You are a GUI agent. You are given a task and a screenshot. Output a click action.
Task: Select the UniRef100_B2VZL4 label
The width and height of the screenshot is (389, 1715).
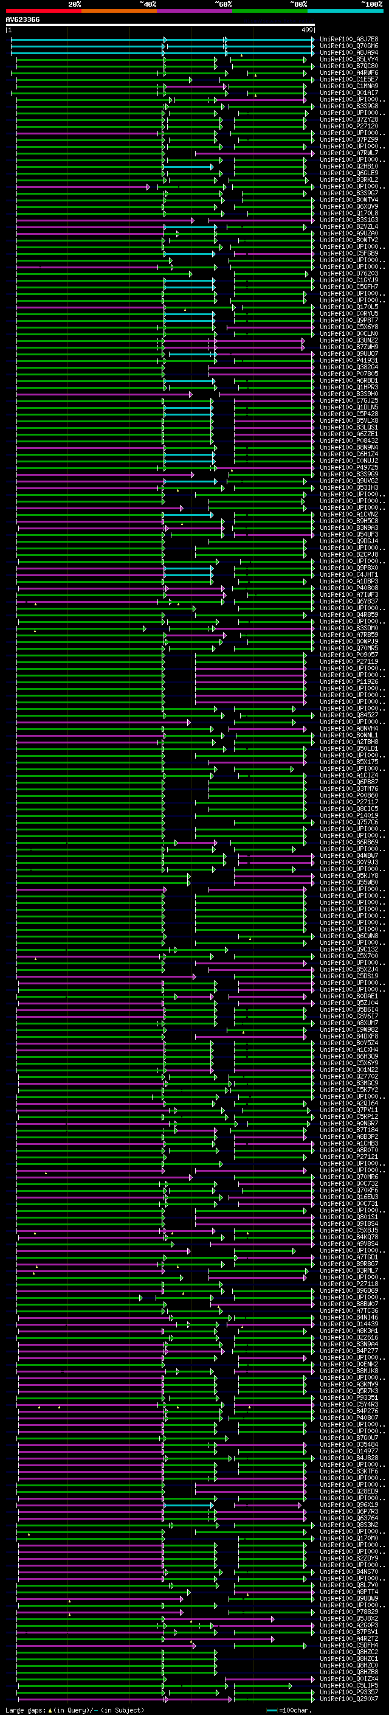(x=348, y=226)
